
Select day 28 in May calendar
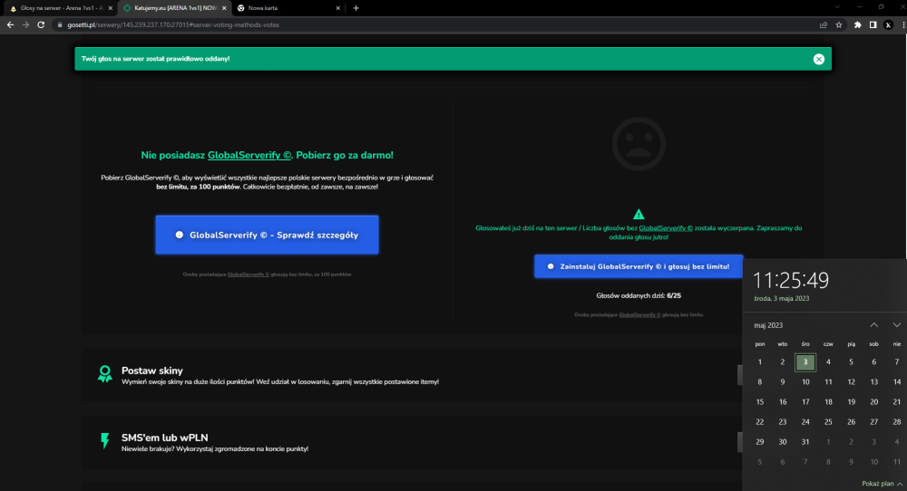point(897,421)
